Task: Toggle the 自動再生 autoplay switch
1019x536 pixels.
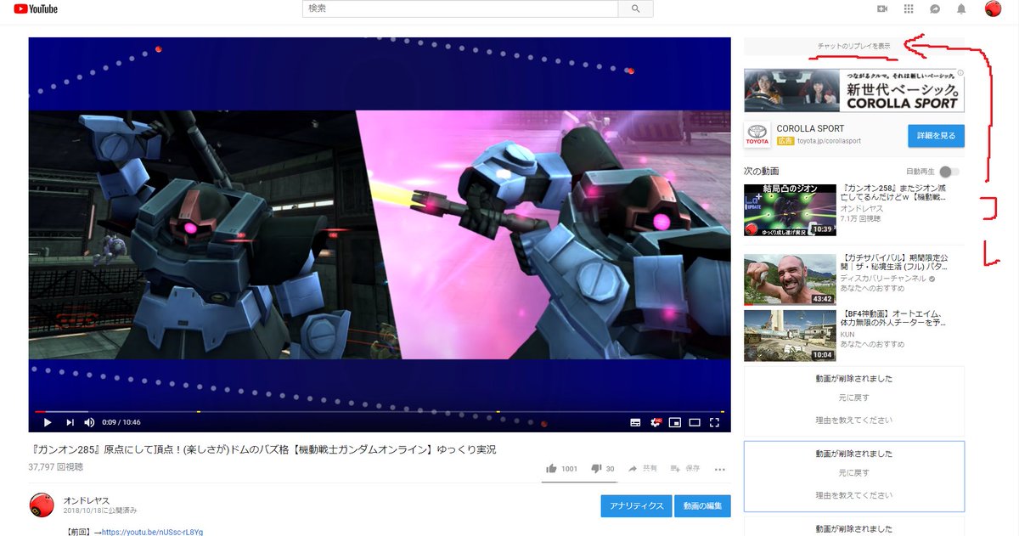Action: coord(949,172)
